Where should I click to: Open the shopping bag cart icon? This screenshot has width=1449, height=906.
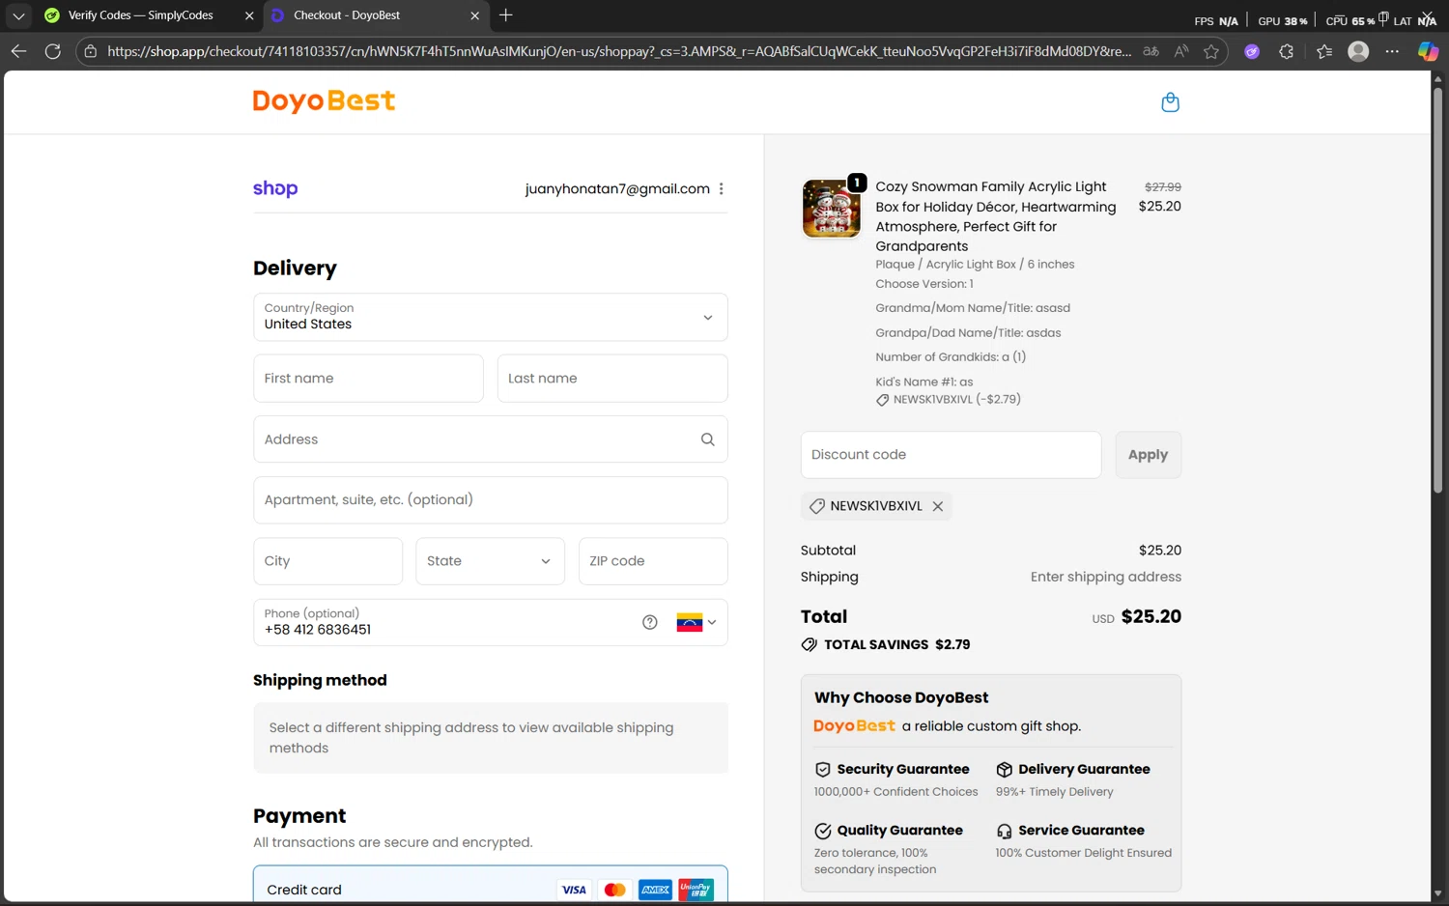[1170, 102]
